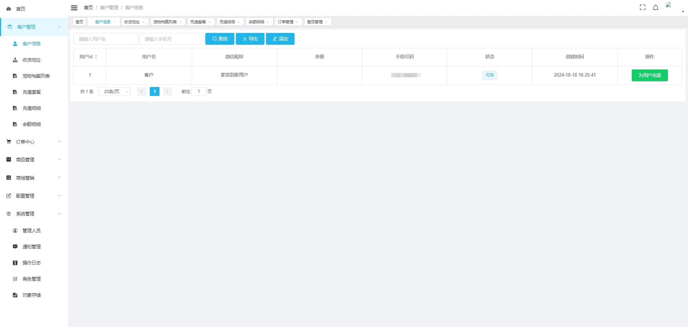Click the 2024-10-18 16:25:41 creation time cell

tap(575, 75)
